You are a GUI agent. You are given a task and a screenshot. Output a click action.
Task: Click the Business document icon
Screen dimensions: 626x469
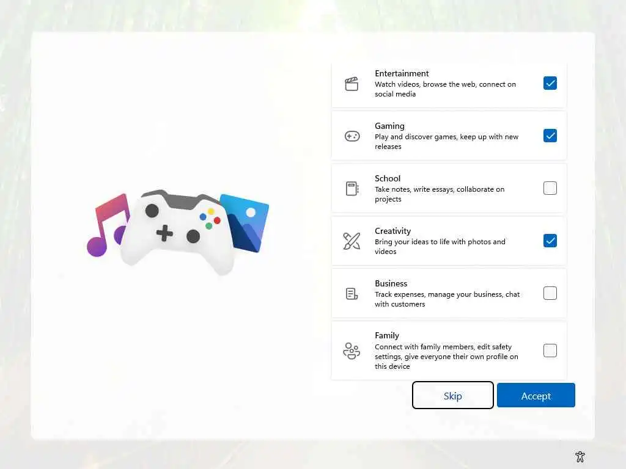click(352, 294)
